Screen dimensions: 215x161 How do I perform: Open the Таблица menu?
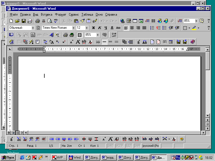point(87,14)
